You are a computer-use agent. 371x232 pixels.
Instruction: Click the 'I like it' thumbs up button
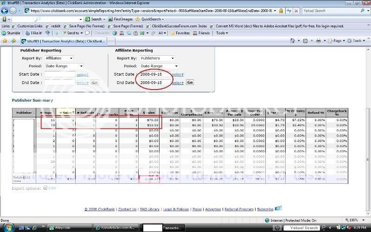[x=33, y=33]
